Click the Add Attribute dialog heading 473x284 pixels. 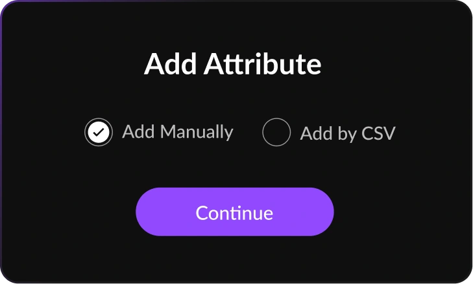tap(233, 65)
